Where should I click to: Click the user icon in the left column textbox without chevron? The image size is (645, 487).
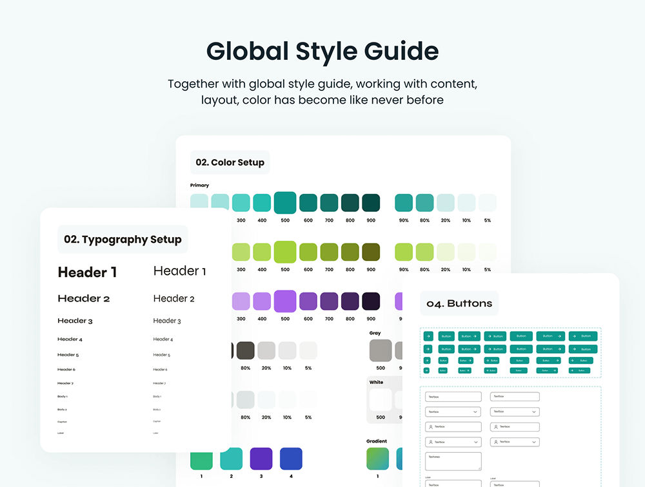(x=430, y=426)
